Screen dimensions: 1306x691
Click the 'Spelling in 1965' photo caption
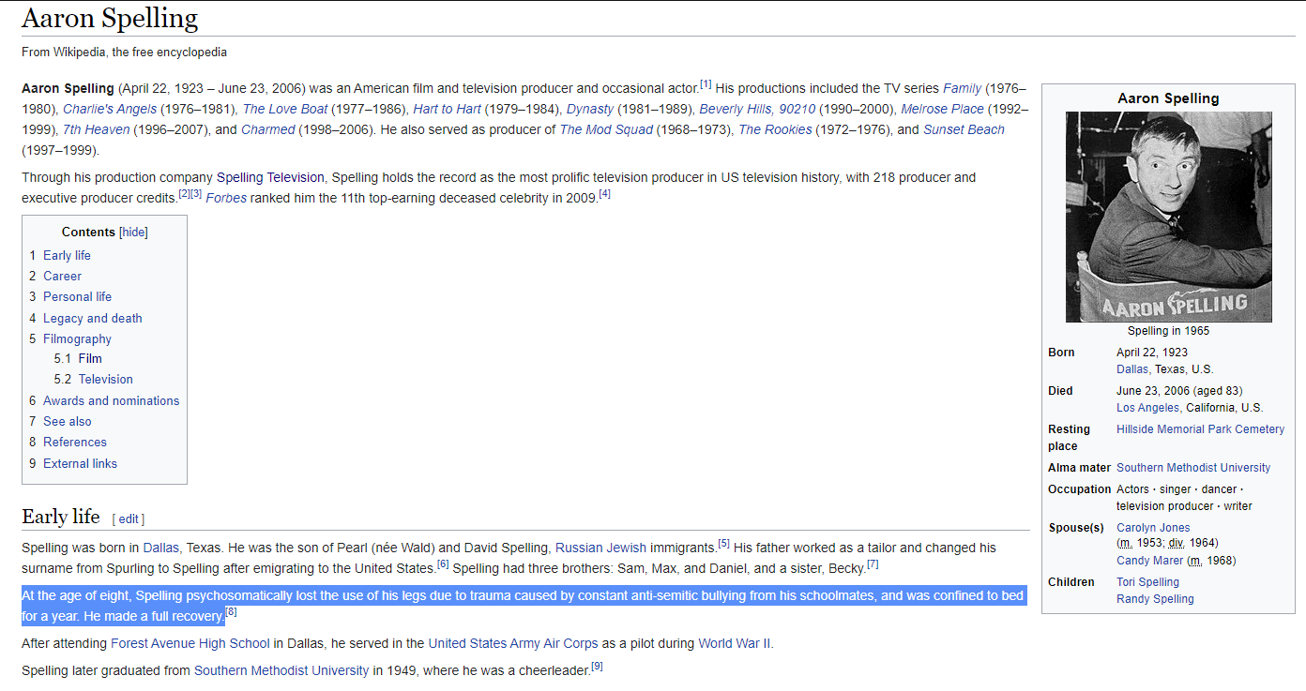pos(1168,331)
